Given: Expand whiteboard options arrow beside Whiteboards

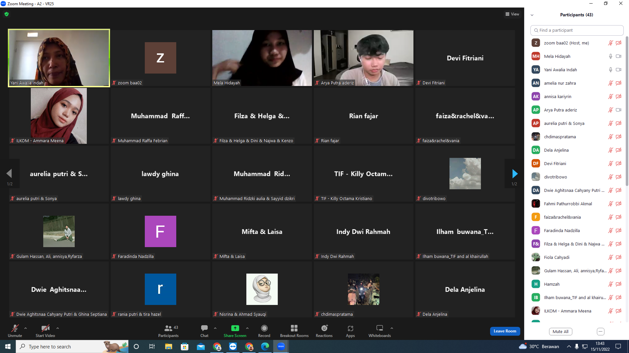Looking at the screenshot, I should [x=392, y=328].
